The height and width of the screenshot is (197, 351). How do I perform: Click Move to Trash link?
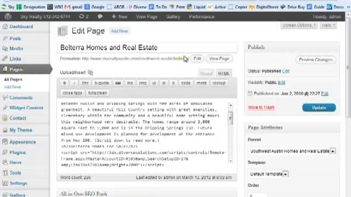point(261,107)
